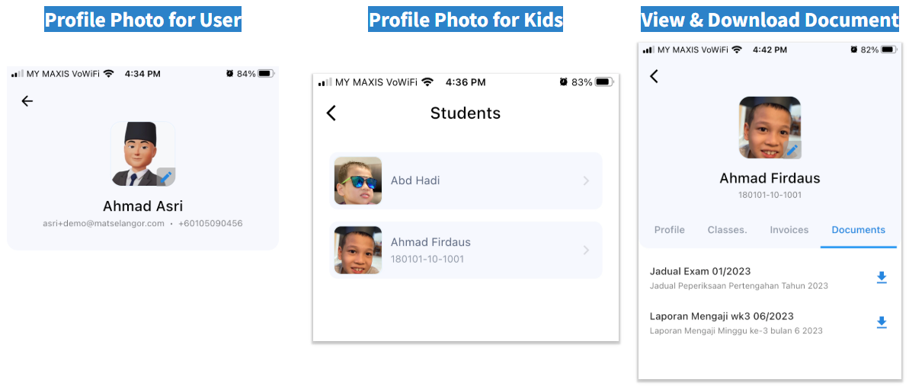Viewport: 909px width, 386px height.
Task: Click asri+demo@matselangor.com email text
Action: pyautogui.click(x=104, y=224)
